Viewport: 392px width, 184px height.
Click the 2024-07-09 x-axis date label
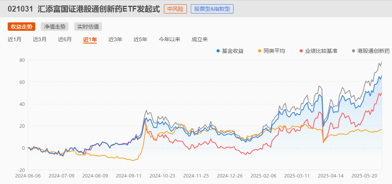(61, 176)
